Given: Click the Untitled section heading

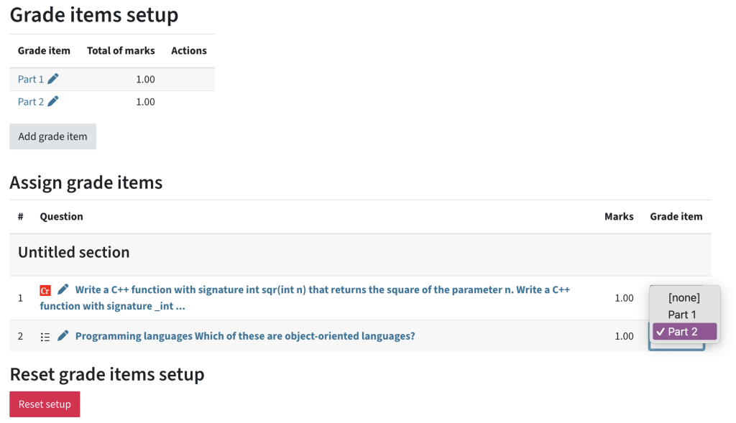Looking at the screenshot, I should coord(74,252).
